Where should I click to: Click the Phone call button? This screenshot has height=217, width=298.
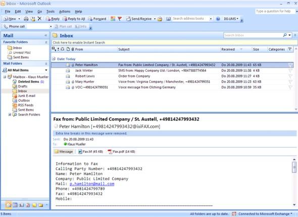pyautogui.click(x=15, y=26)
